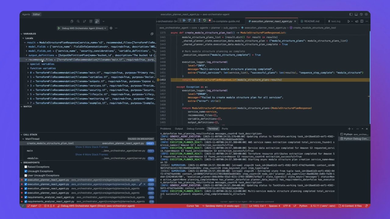Restart debugging with green circular arrow

point(204,20)
